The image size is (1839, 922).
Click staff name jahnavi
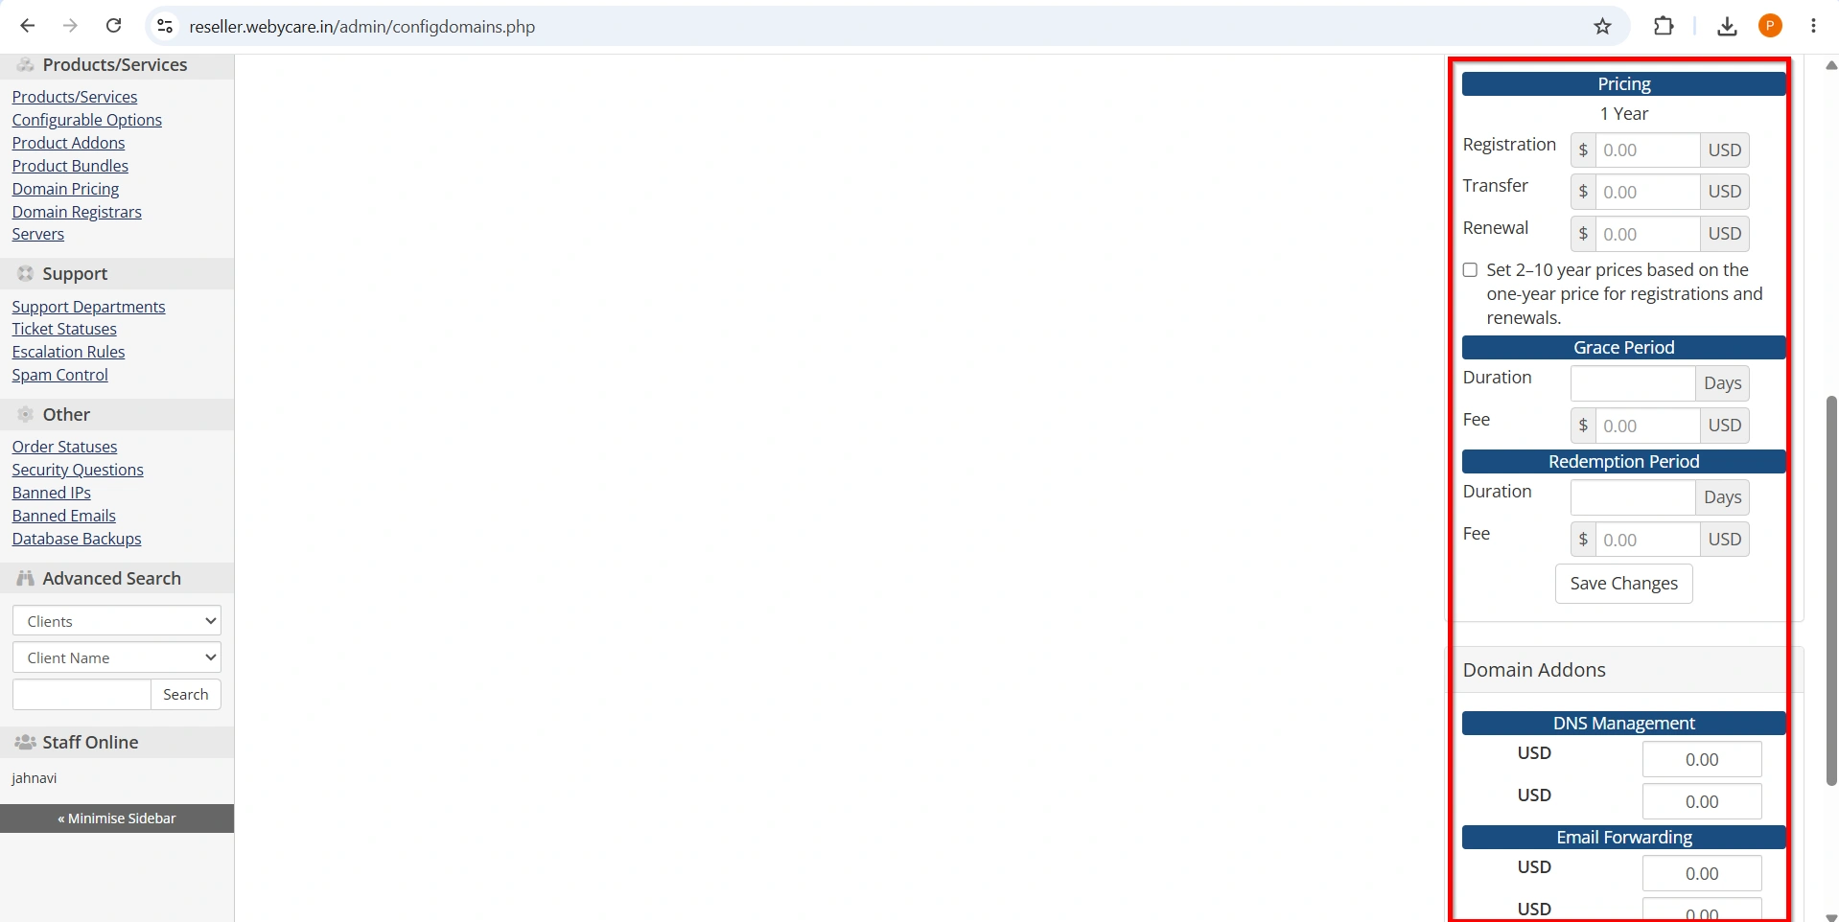click(x=35, y=778)
